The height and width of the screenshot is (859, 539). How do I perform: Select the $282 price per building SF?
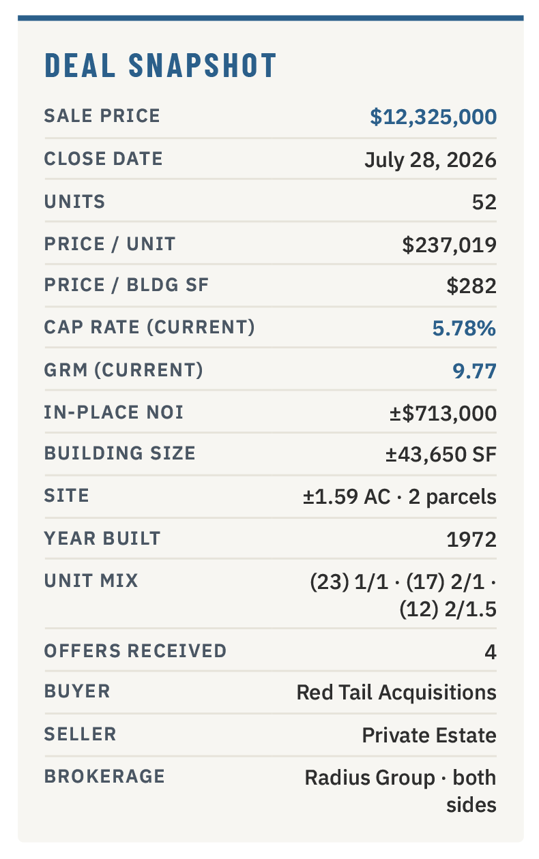click(x=471, y=286)
